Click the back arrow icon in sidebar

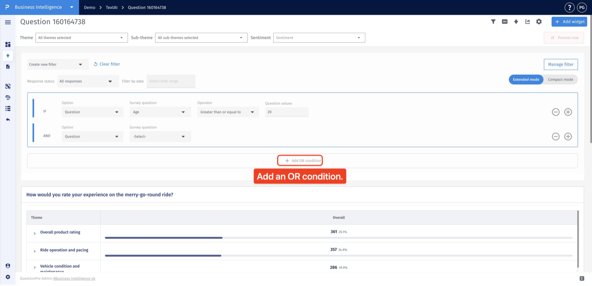(x=8, y=120)
